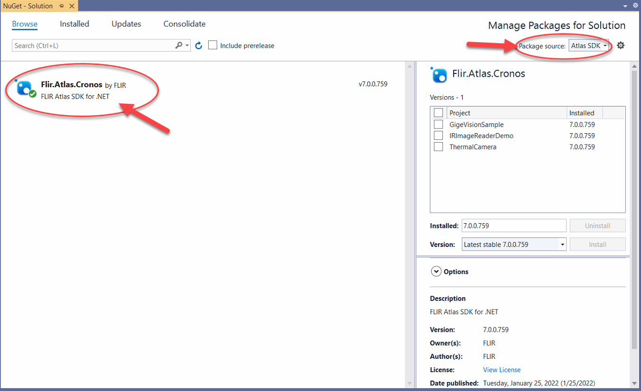Open the View License link
Viewport: 641px width, 391px height.
(x=502, y=370)
